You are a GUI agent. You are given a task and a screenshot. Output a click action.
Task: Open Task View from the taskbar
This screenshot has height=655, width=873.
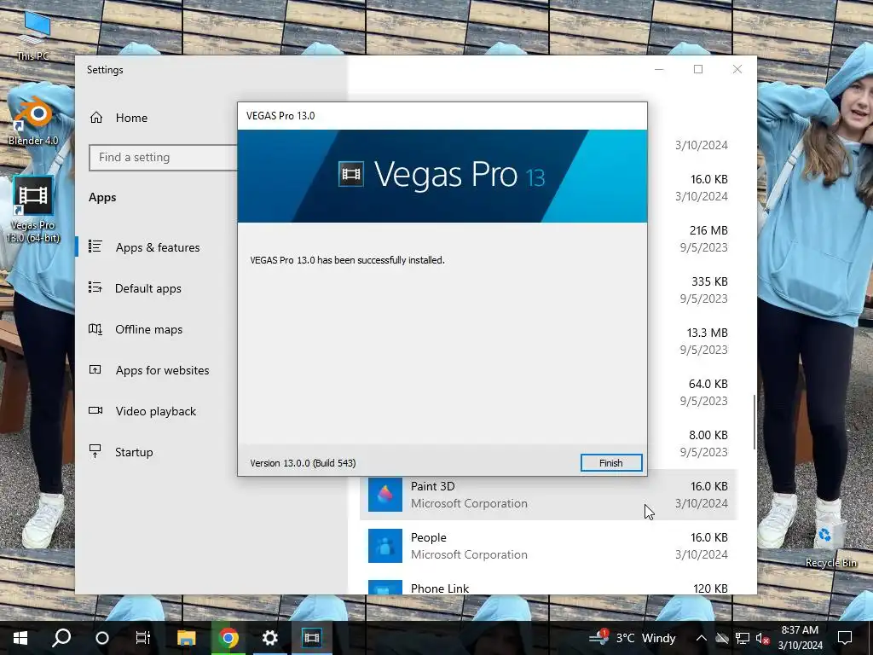(143, 638)
